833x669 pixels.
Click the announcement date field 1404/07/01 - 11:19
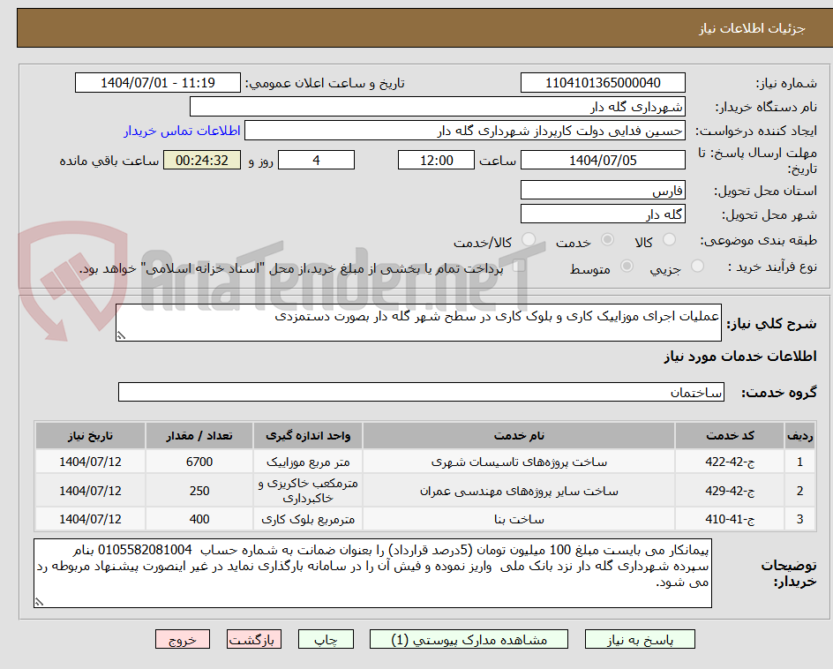(158, 83)
